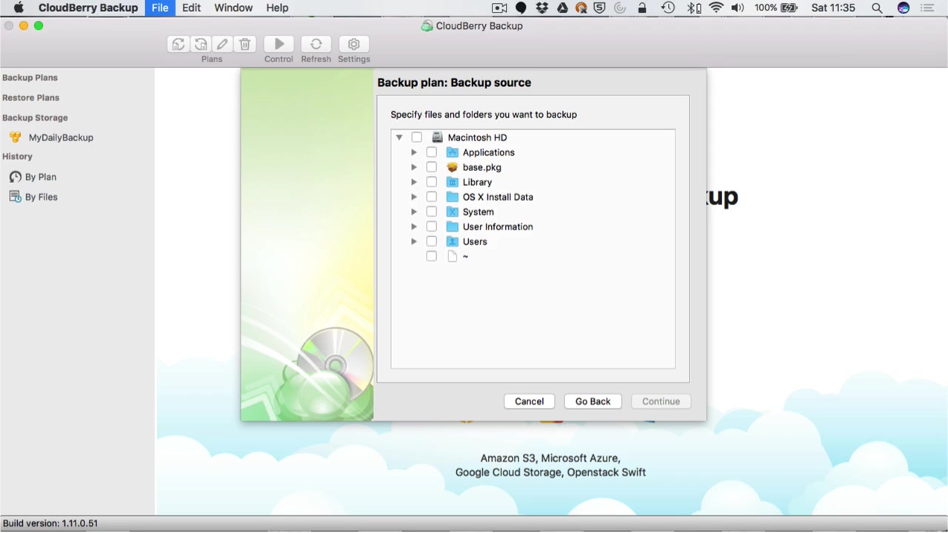Click the 100% battery indicator
This screenshot has width=948, height=533.
[775, 8]
